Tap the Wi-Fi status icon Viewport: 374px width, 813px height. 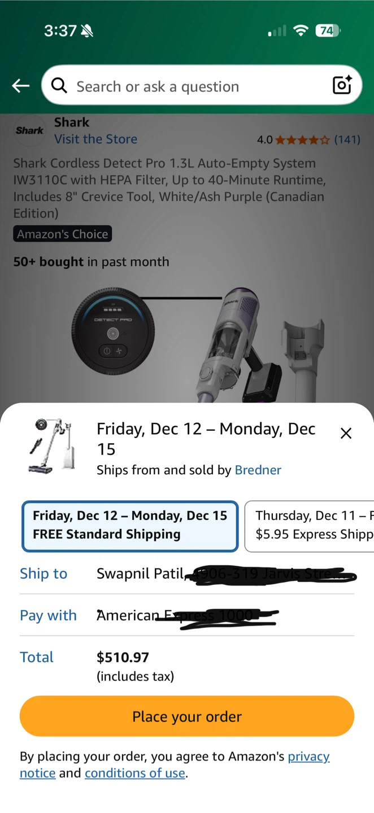pyautogui.click(x=301, y=30)
